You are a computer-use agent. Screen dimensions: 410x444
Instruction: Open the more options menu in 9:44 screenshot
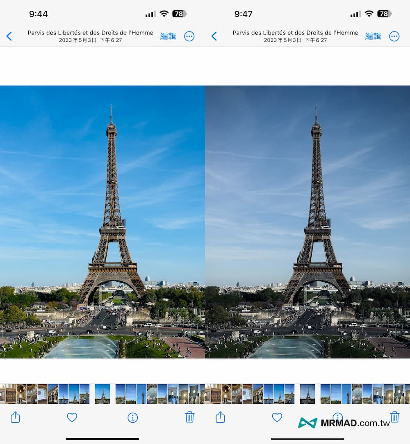coord(189,36)
